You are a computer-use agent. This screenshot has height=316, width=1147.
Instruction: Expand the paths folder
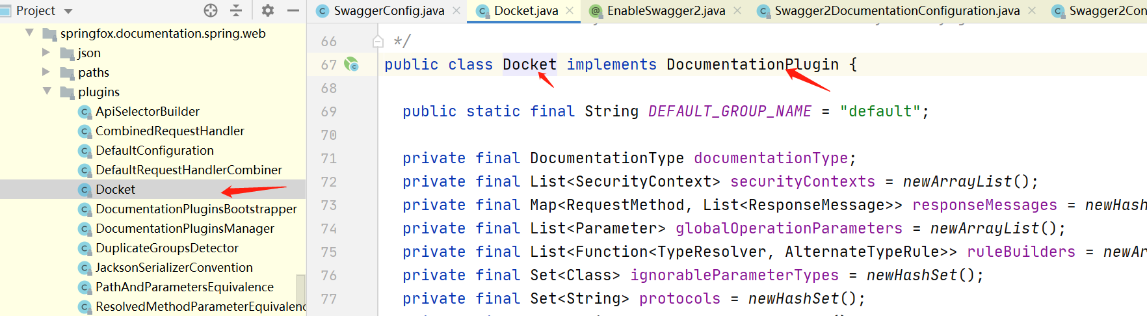(x=46, y=72)
